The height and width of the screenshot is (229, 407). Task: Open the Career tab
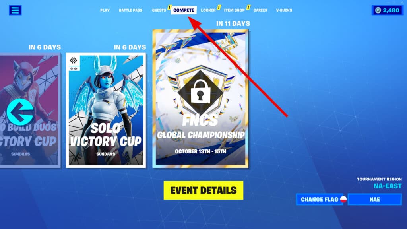[x=260, y=10]
